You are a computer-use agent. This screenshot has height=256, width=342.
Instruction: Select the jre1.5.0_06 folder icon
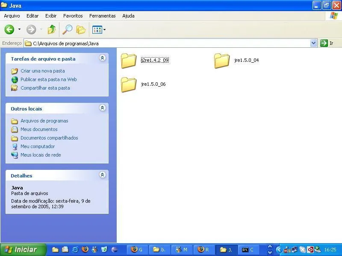pyautogui.click(x=129, y=84)
